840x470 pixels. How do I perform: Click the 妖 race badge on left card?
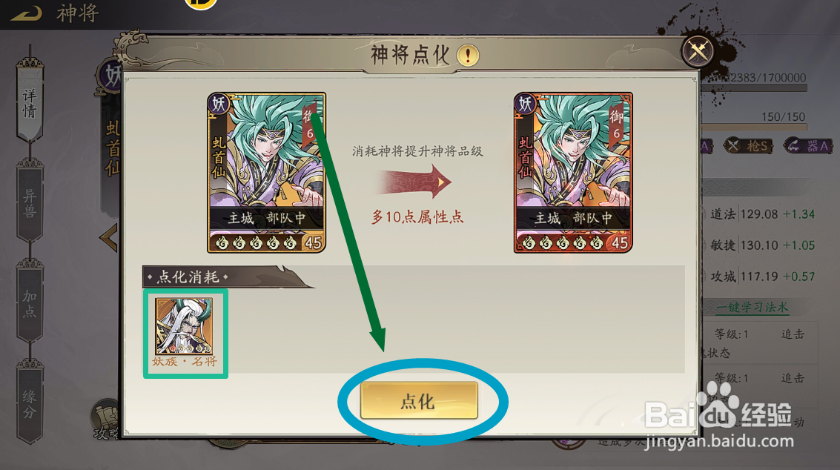(x=219, y=104)
